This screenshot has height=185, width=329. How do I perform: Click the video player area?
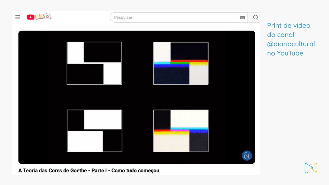coord(136,97)
